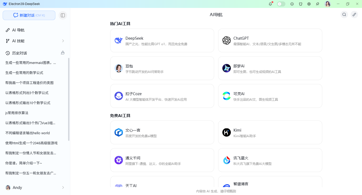Open chat 帮我制定一份情人节和女朋友去

coord(31,153)
